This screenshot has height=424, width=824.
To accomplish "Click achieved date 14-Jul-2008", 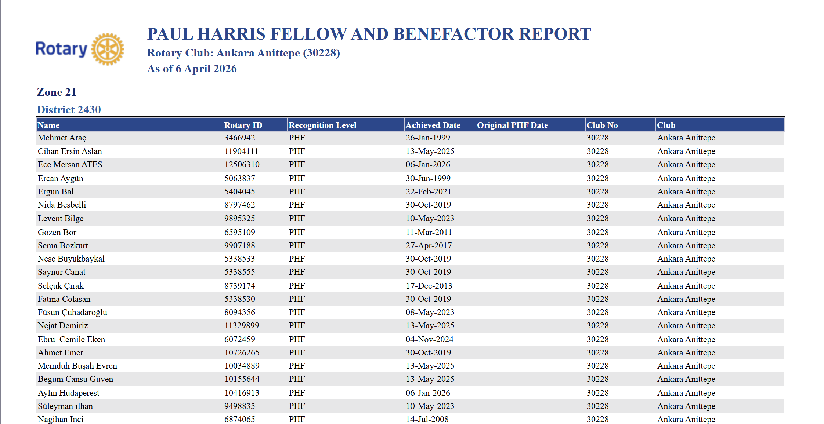I will [427, 419].
